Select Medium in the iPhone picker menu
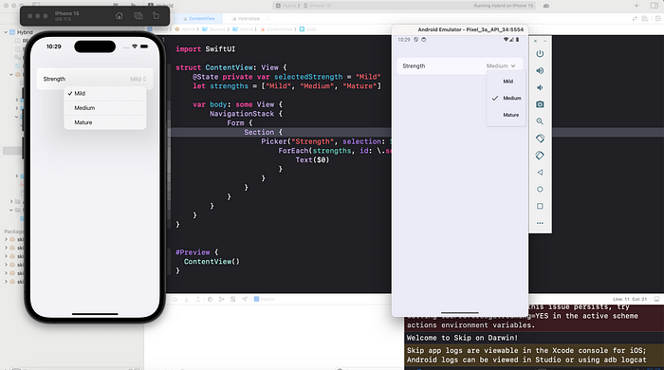Viewport: 664px width, 370px height. [105, 108]
